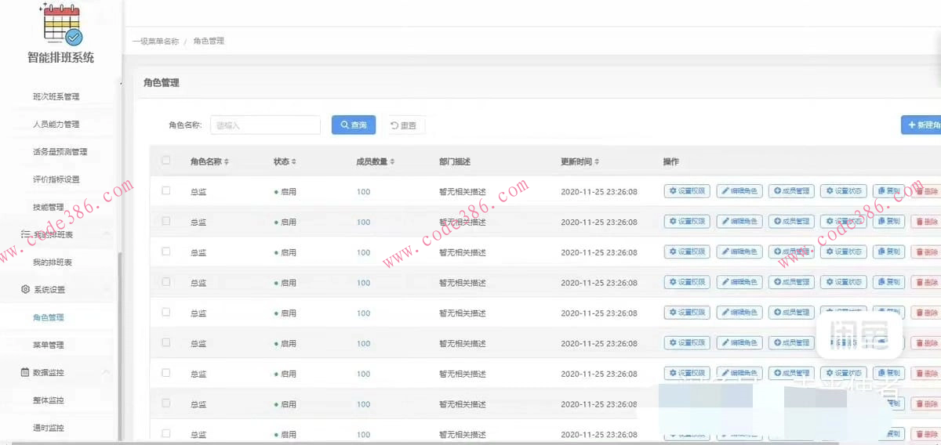Click member count 100 in the topmost row

tap(363, 192)
